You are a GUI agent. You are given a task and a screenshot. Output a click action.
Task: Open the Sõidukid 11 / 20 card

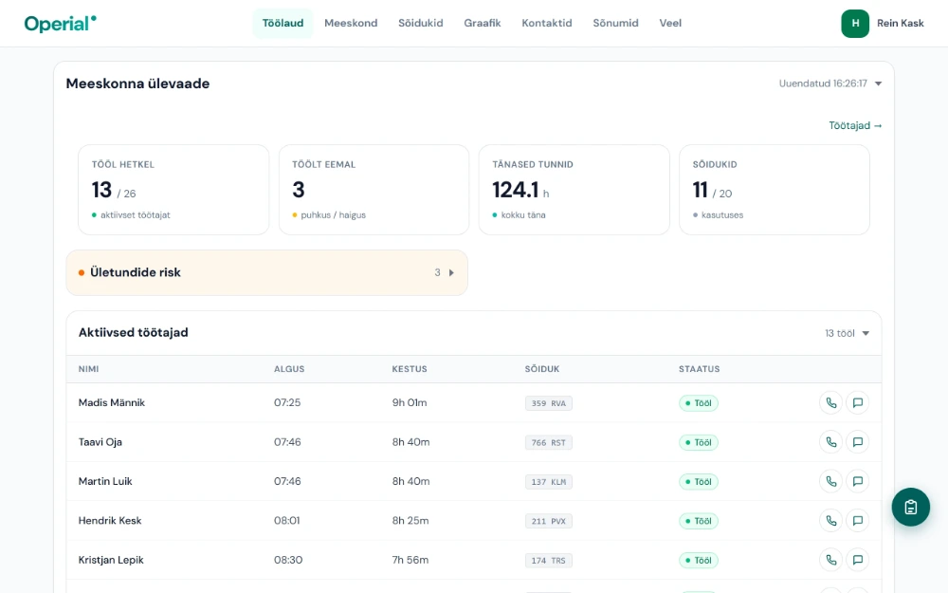775,190
